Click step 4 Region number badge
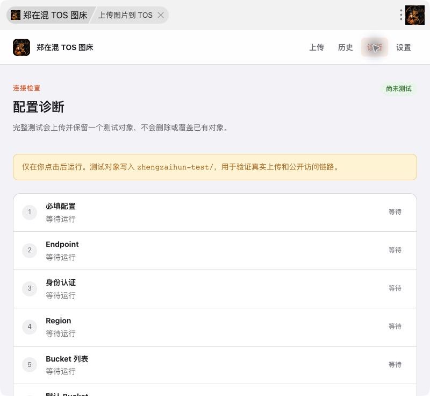 pos(30,327)
